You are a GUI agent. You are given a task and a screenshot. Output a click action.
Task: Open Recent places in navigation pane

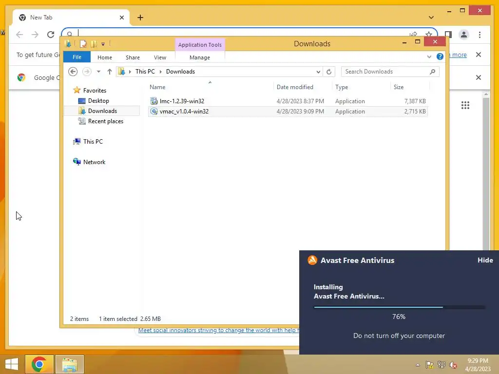click(x=105, y=121)
